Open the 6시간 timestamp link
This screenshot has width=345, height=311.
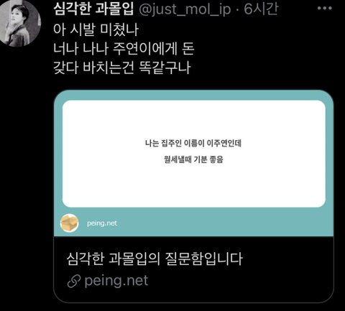click(x=261, y=9)
